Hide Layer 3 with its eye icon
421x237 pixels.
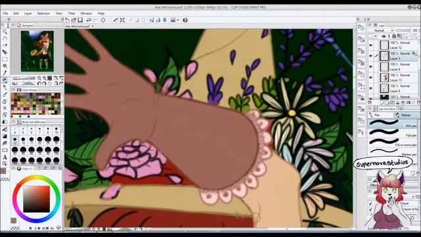[370, 56]
